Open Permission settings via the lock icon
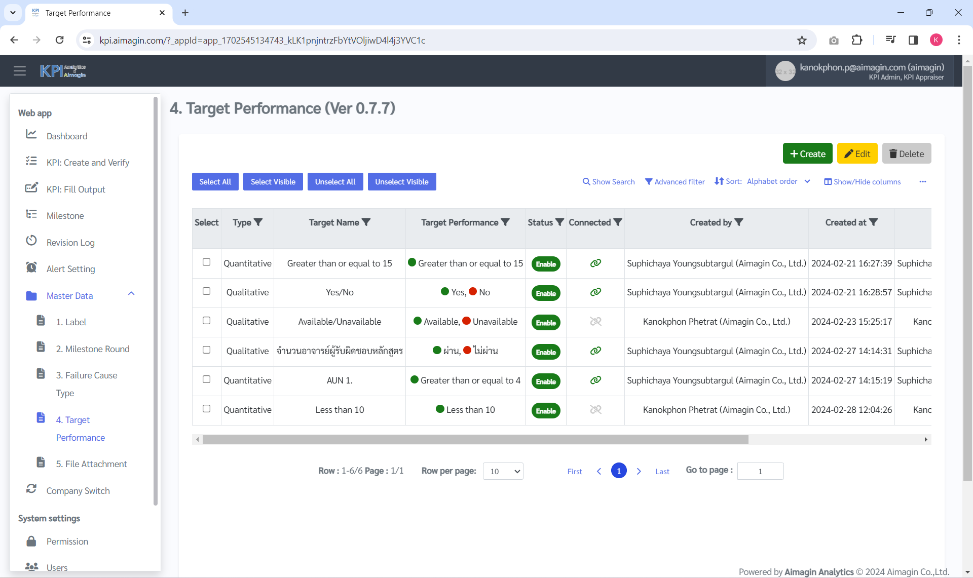Viewport: 973px width, 578px height. click(x=31, y=541)
